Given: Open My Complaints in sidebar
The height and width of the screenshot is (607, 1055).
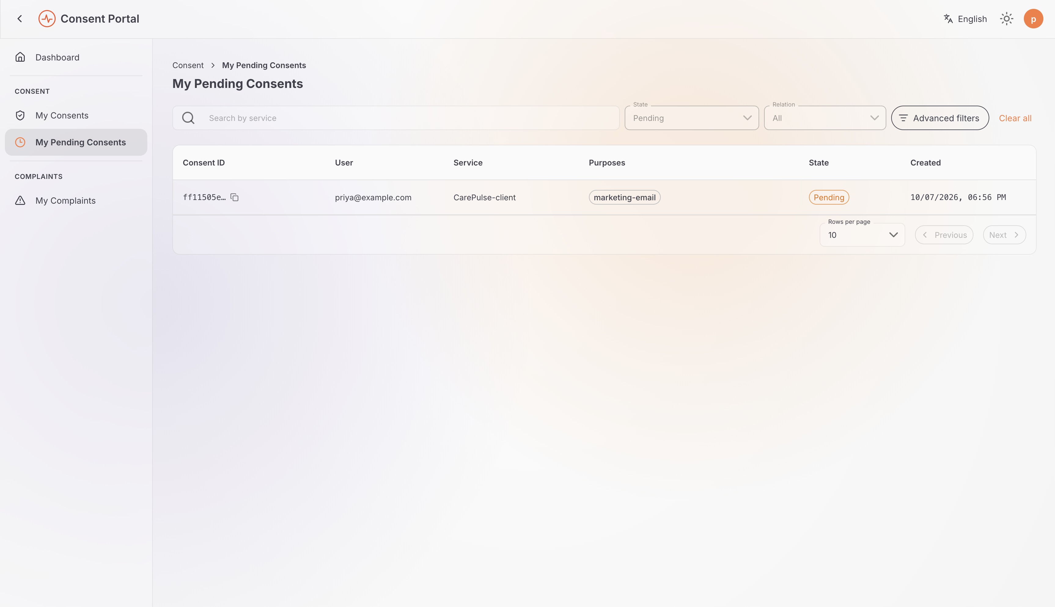Looking at the screenshot, I should pos(76,201).
